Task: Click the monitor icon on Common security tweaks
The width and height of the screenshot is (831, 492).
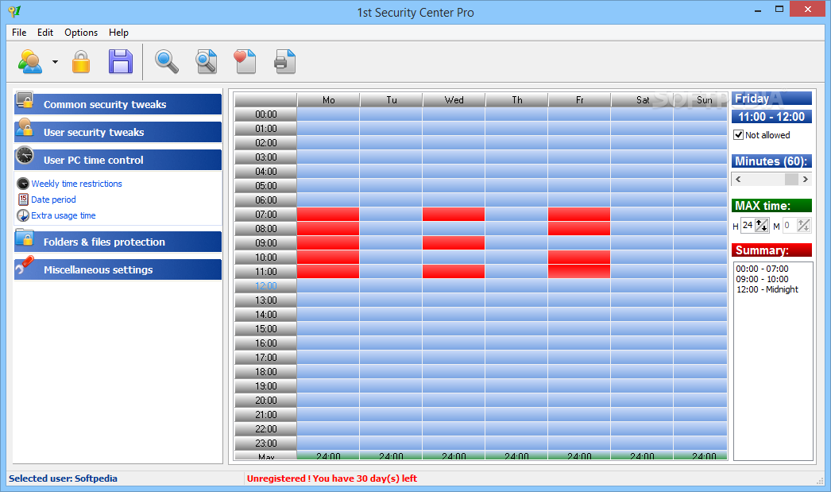Action: coord(25,100)
